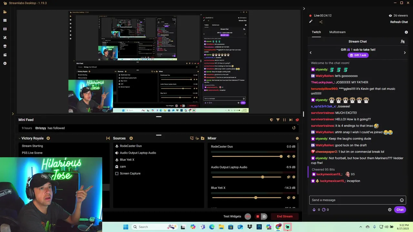
Task: Click the Bits icon below chat box
Action: tap(314, 210)
